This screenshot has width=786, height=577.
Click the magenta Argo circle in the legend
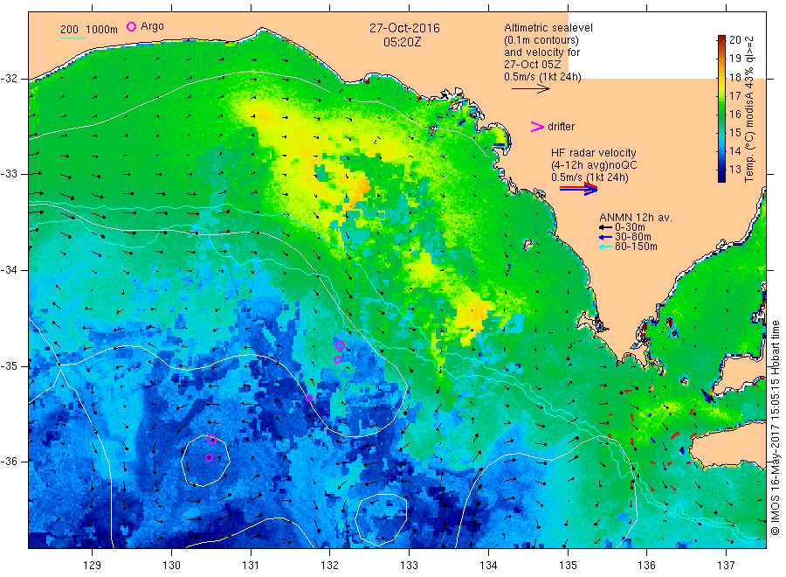click(131, 26)
